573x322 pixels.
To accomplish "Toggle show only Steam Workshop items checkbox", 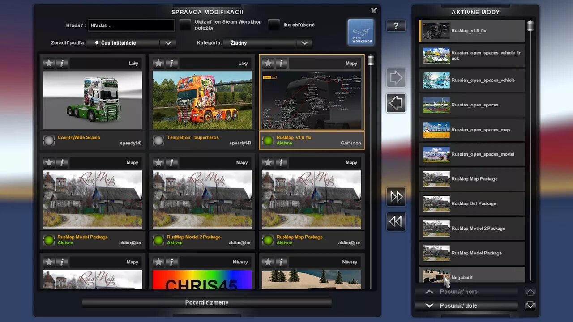I will point(185,25).
